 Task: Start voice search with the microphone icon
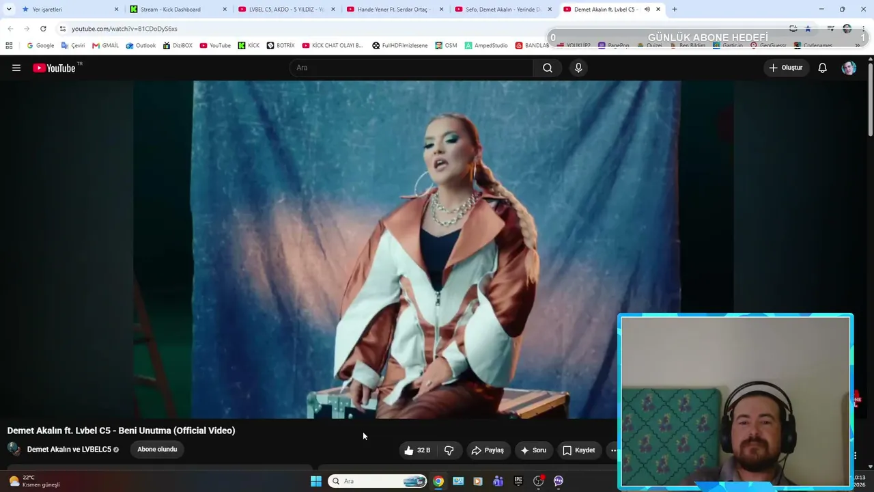[x=578, y=68]
